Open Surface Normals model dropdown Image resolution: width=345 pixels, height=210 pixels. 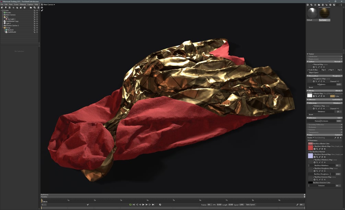338,61
